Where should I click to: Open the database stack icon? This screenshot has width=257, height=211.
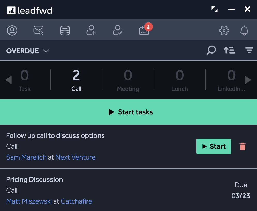click(65, 30)
